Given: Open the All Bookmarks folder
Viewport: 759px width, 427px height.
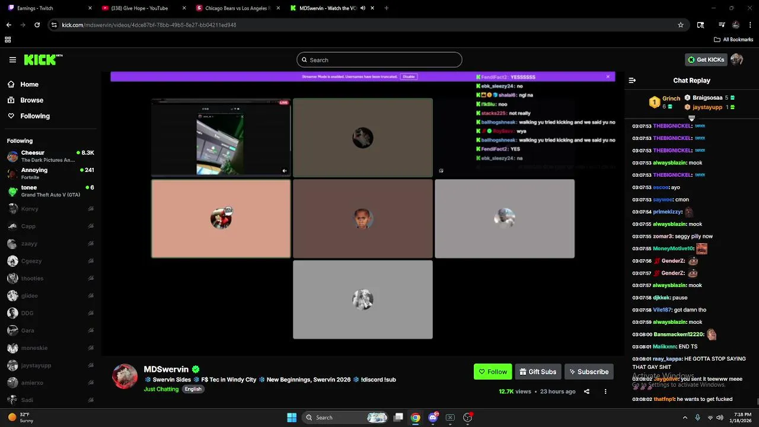Looking at the screenshot, I should (x=734, y=40).
